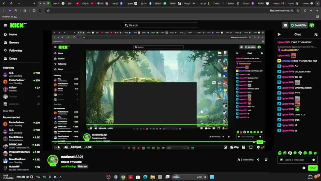Screen dimensions: 321x181
Task: Open motimoti3321 streamer avatar
Action: pos(53,160)
